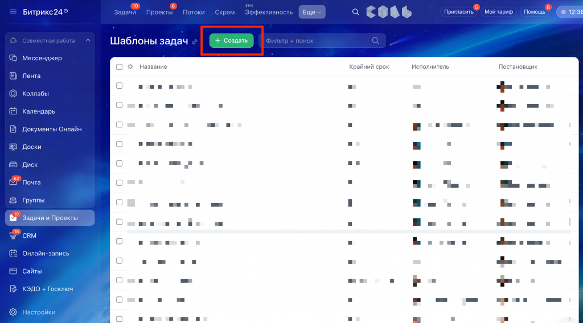Toggle the select-all checkbox in table header
The height and width of the screenshot is (323, 583).
point(119,67)
